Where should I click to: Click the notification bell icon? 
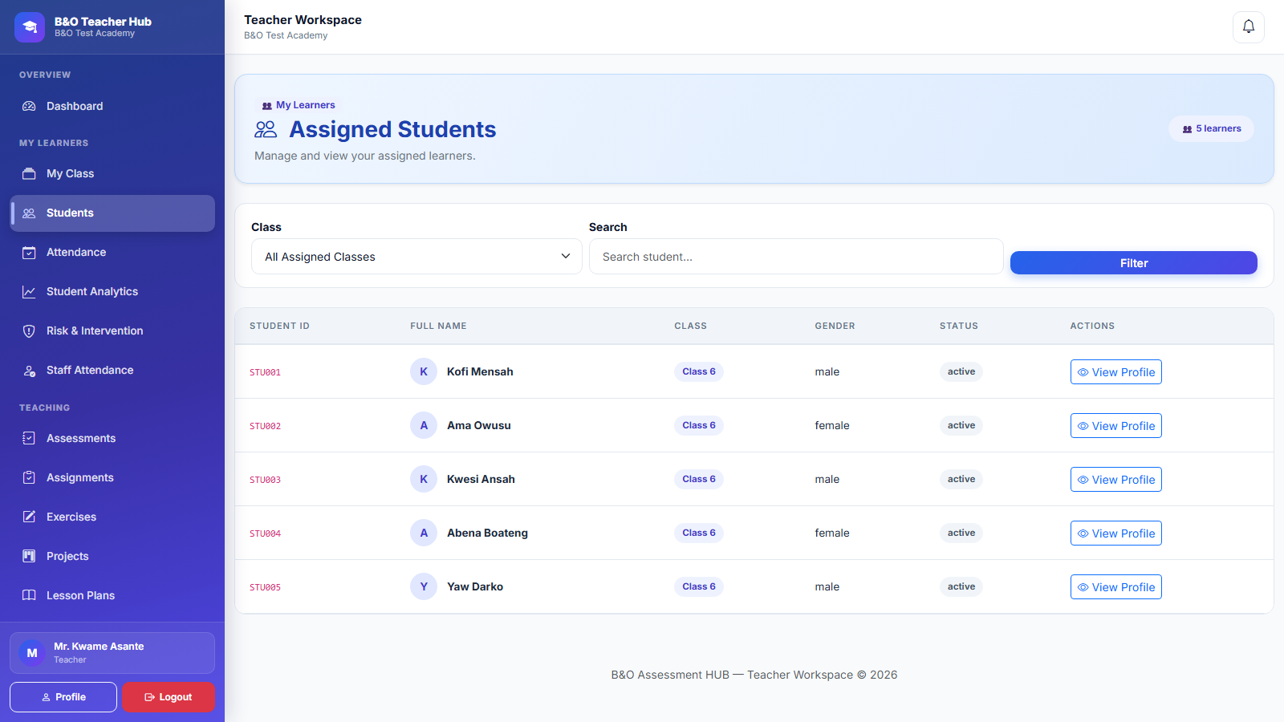pos(1249,26)
